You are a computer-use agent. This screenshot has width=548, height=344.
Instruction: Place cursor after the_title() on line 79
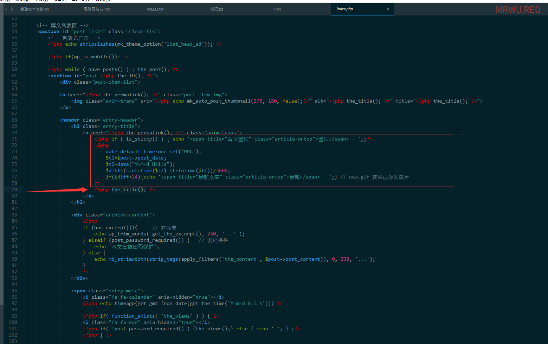point(146,189)
